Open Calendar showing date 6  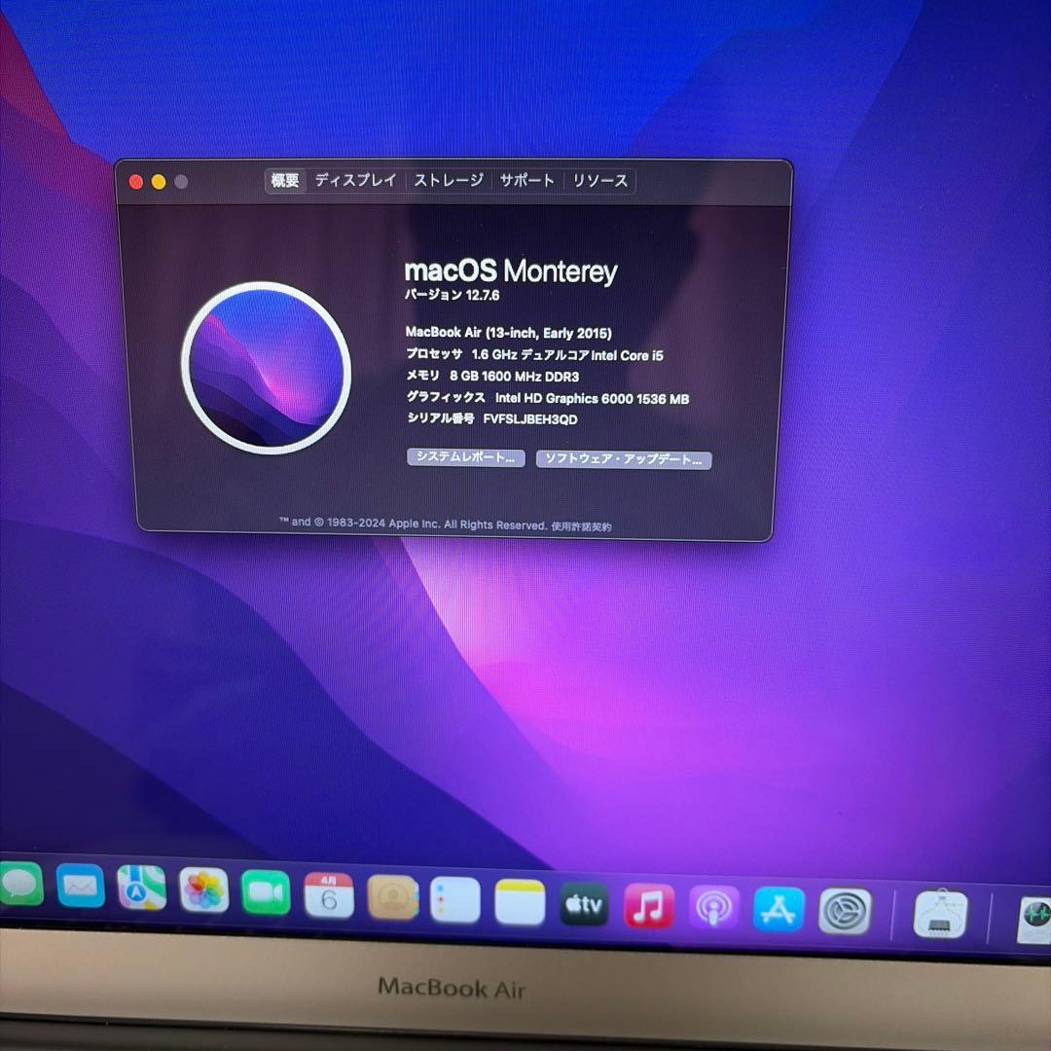coord(330,896)
